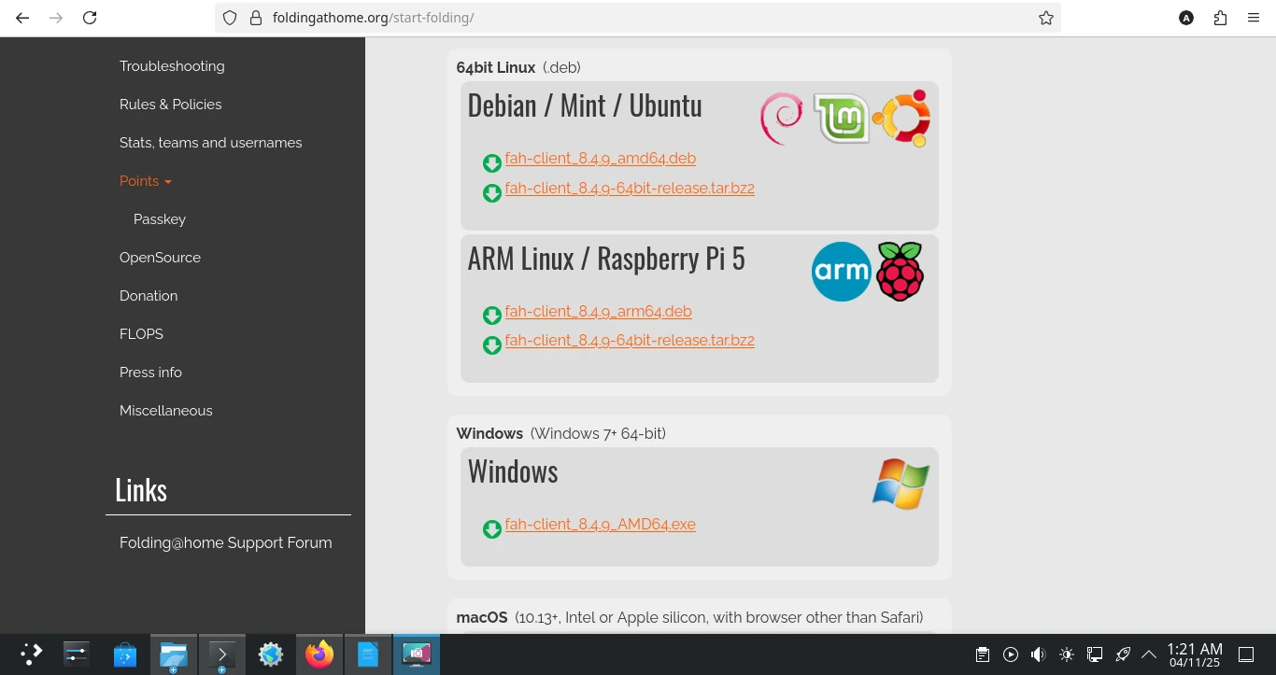This screenshot has width=1276, height=675.
Task: Bookmark the page with the star icon
Action: point(1045,17)
